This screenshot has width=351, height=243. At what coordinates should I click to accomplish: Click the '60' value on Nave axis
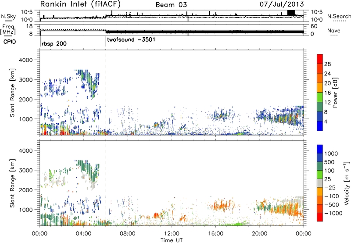pos(314,26)
